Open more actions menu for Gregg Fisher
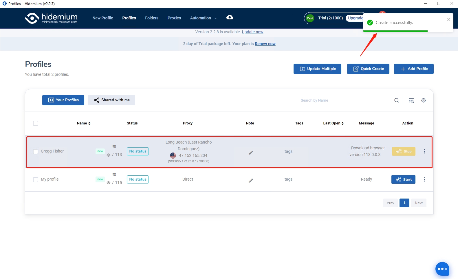The image size is (458, 279). [424, 151]
